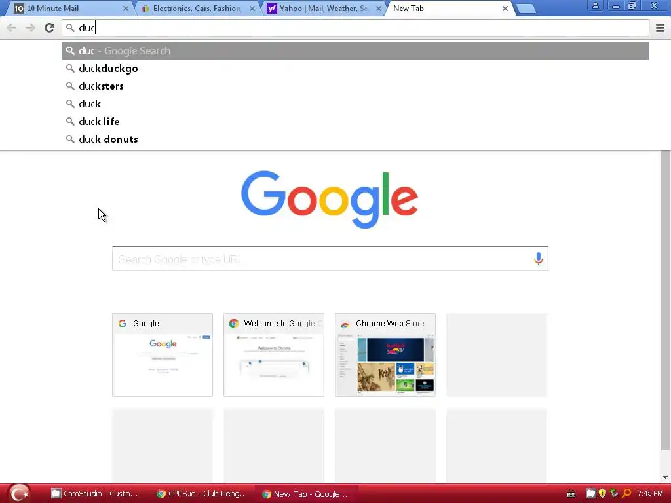This screenshot has width=671, height=503.
Task: Close the 10 Minute Mail tab
Action: (x=125, y=9)
